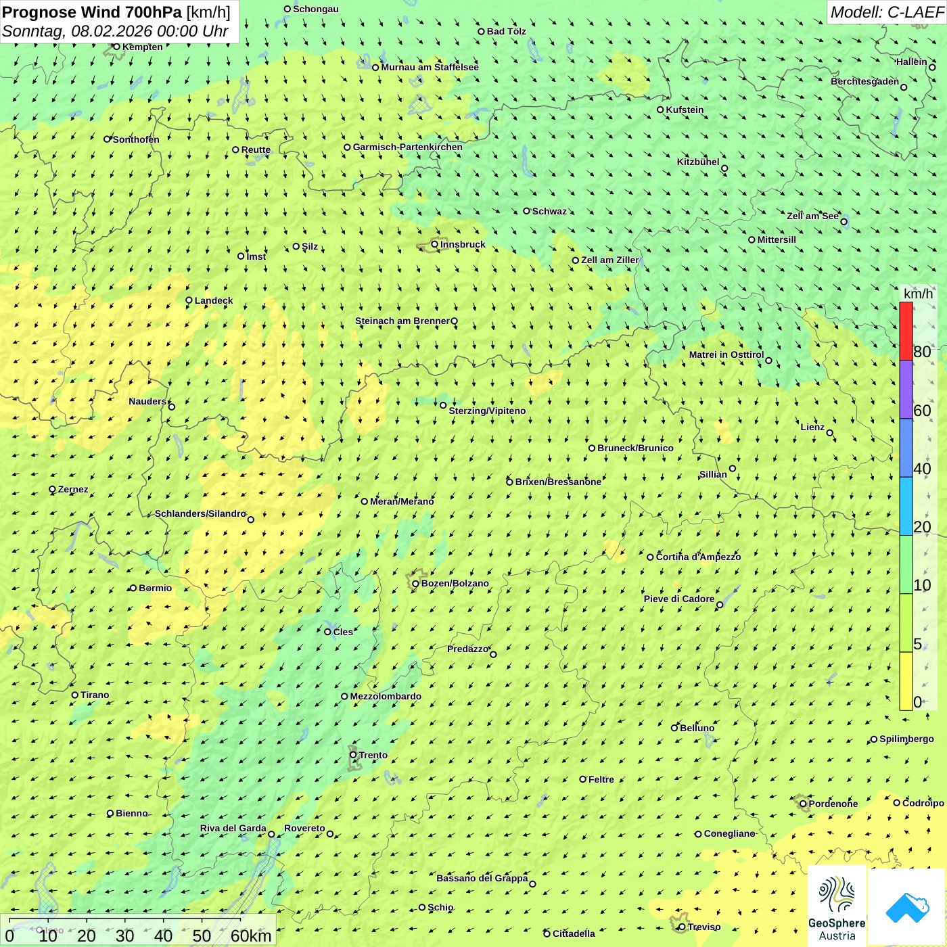The height and width of the screenshot is (947, 947).
Task: Click the 'Predazzo' town label
Action: (x=467, y=649)
